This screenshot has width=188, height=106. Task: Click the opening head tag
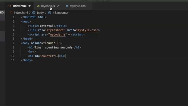26,21
